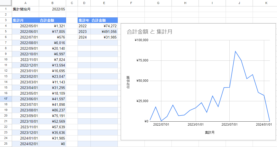Click the cell with ¥57,639

52,127
